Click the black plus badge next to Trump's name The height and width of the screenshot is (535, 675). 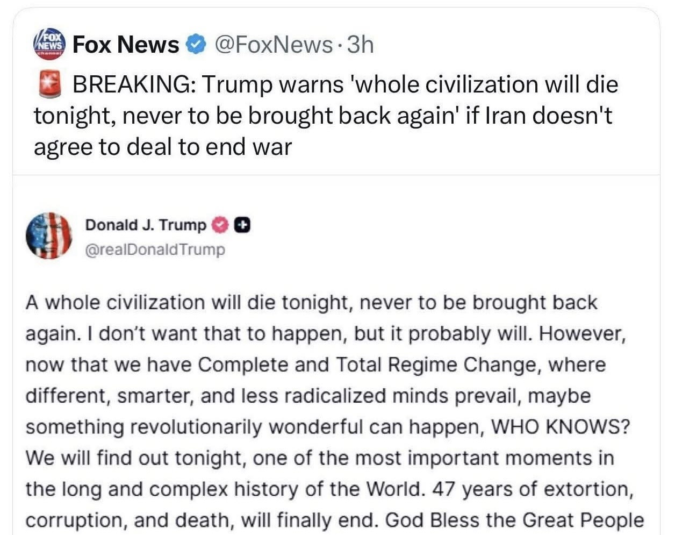coord(242,226)
